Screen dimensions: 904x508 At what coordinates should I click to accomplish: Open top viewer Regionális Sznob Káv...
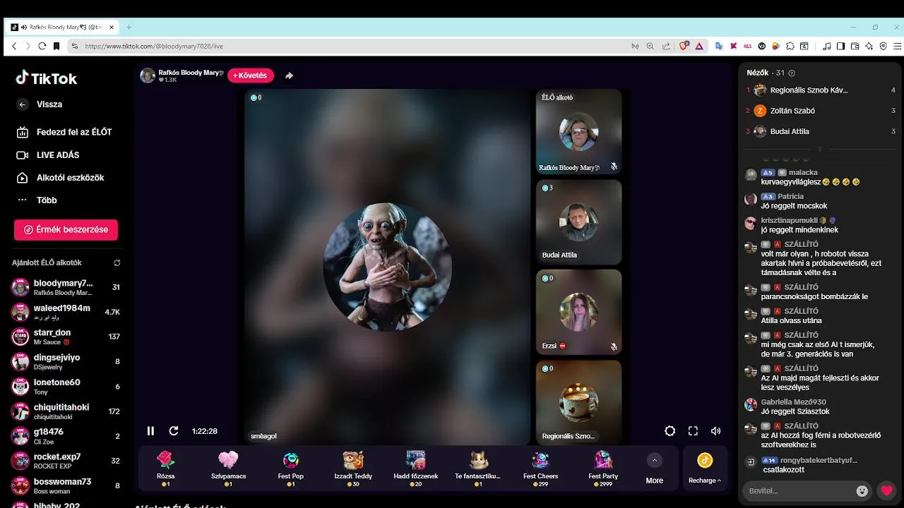(x=821, y=90)
